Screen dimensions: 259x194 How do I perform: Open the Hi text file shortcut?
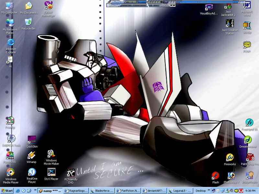10,62
